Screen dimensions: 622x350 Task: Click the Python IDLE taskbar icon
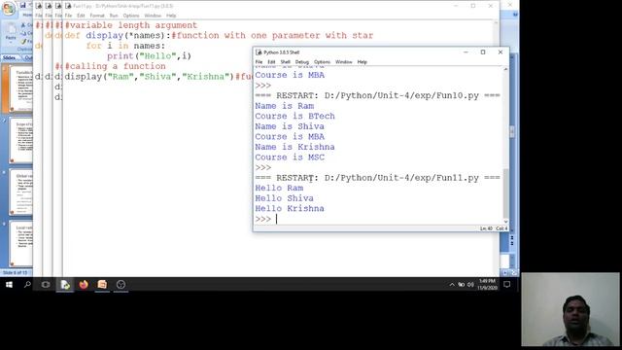pyautogui.click(x=65, y=285)
